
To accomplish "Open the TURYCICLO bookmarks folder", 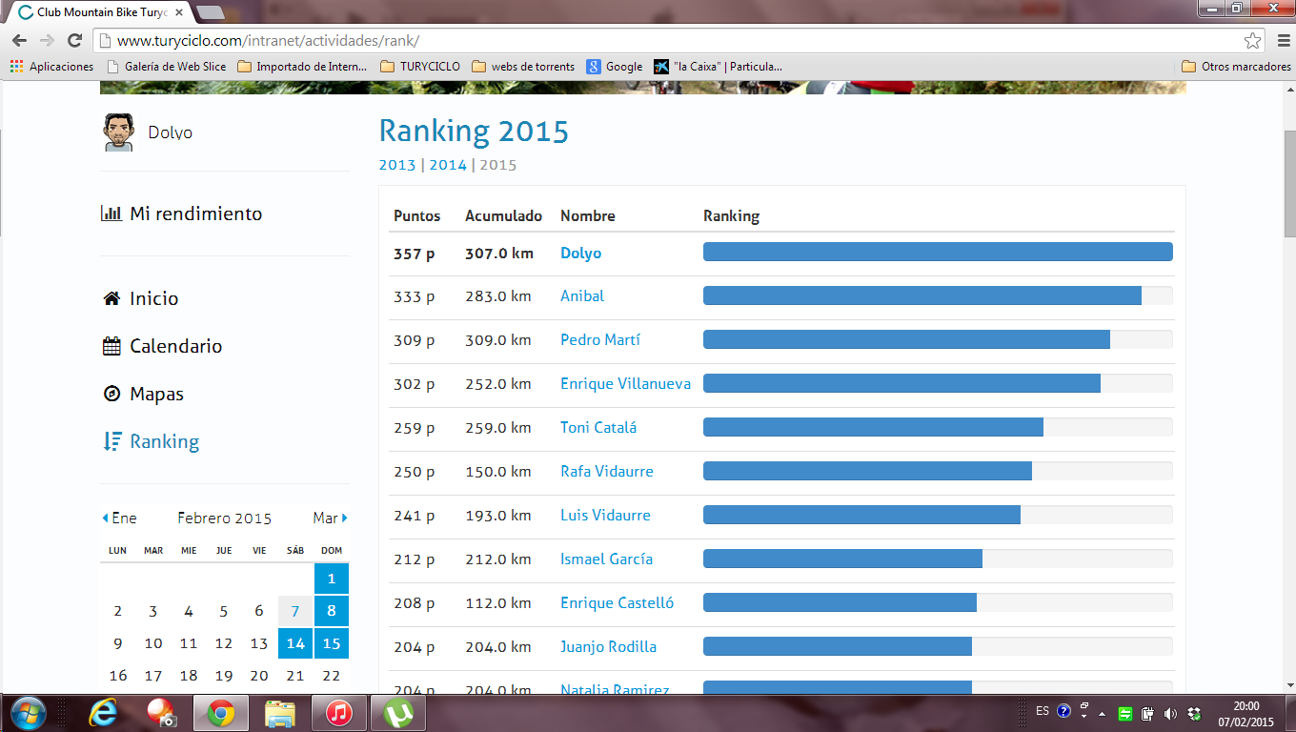I will 419,67.
